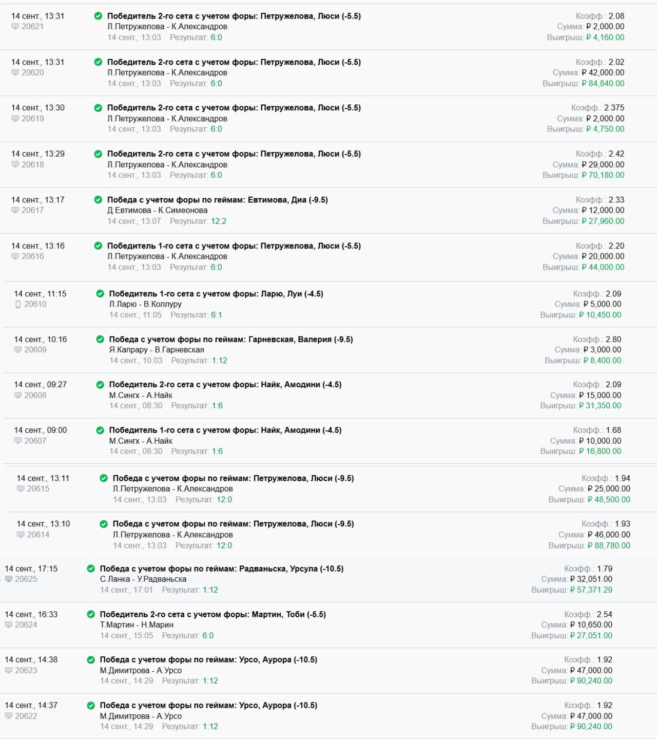This screenshot has height=739, width=657.
Task: Click the green checkmark icon of bet 20621
Action: point(98,16)
